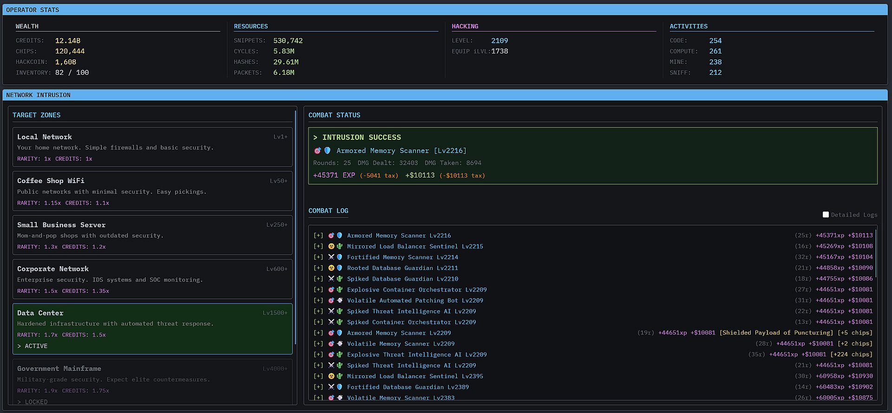Expand the Armored Memory Scanner Lv2216 log entry
Viewport: 892px width, 413px height.
(318, 236)
